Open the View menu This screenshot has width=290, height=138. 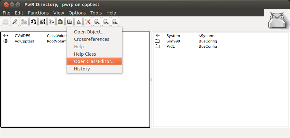pyautogui.click(x=59, y=13)
